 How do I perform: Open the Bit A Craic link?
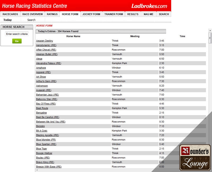pos(42,131)
